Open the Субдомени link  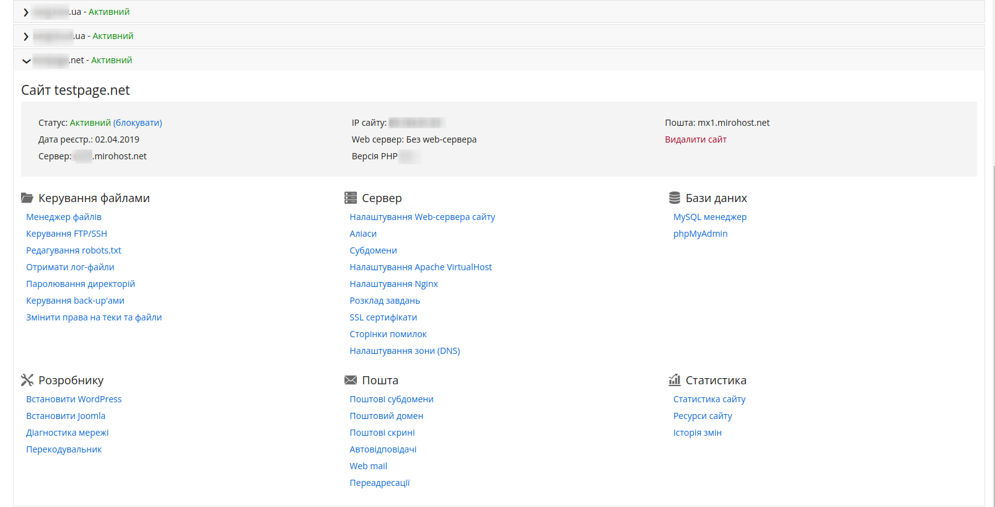click(x=373, y=250)
